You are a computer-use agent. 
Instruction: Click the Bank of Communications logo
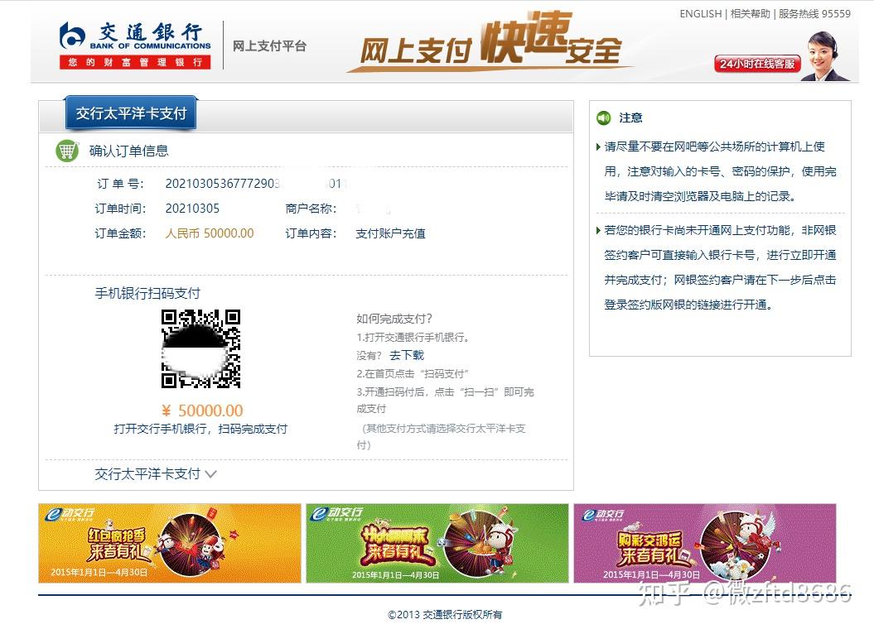click(135, 45)
